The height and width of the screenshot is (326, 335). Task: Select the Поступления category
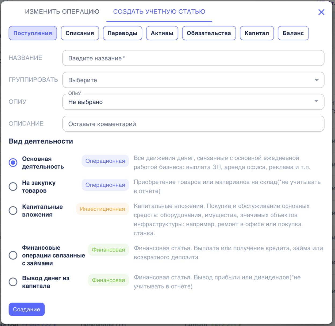point(32,33)
